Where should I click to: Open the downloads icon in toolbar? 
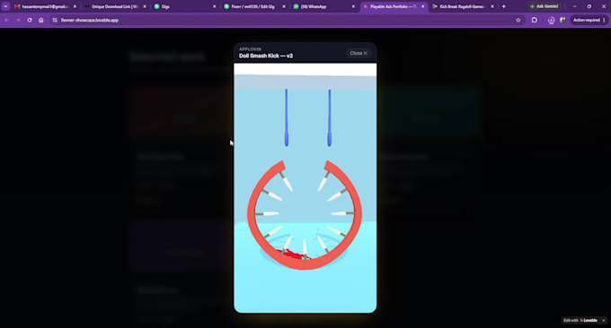click(551, 21)
